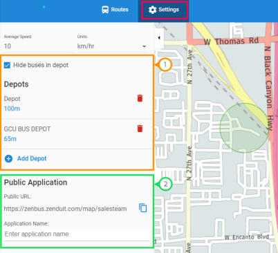Click the Public Application heading
The width and height of the screenshot is (278, 253).
click(x=36, y=182)
